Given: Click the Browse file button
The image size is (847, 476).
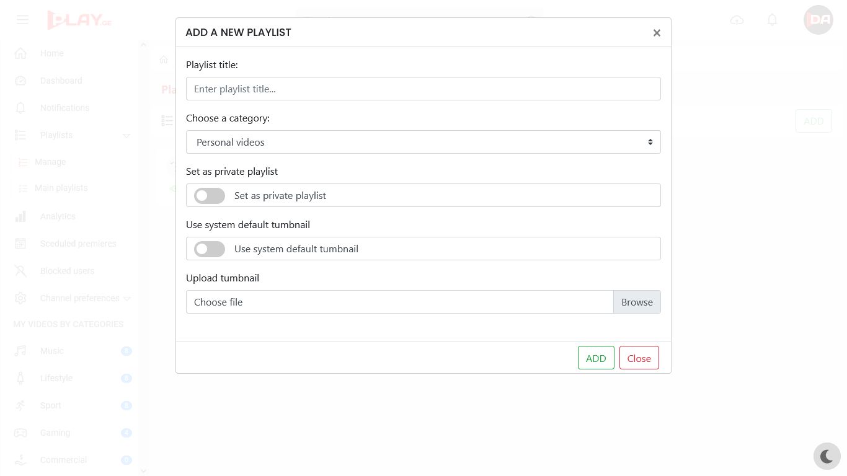Looking at the screenshot, I should tap(637, 302).
